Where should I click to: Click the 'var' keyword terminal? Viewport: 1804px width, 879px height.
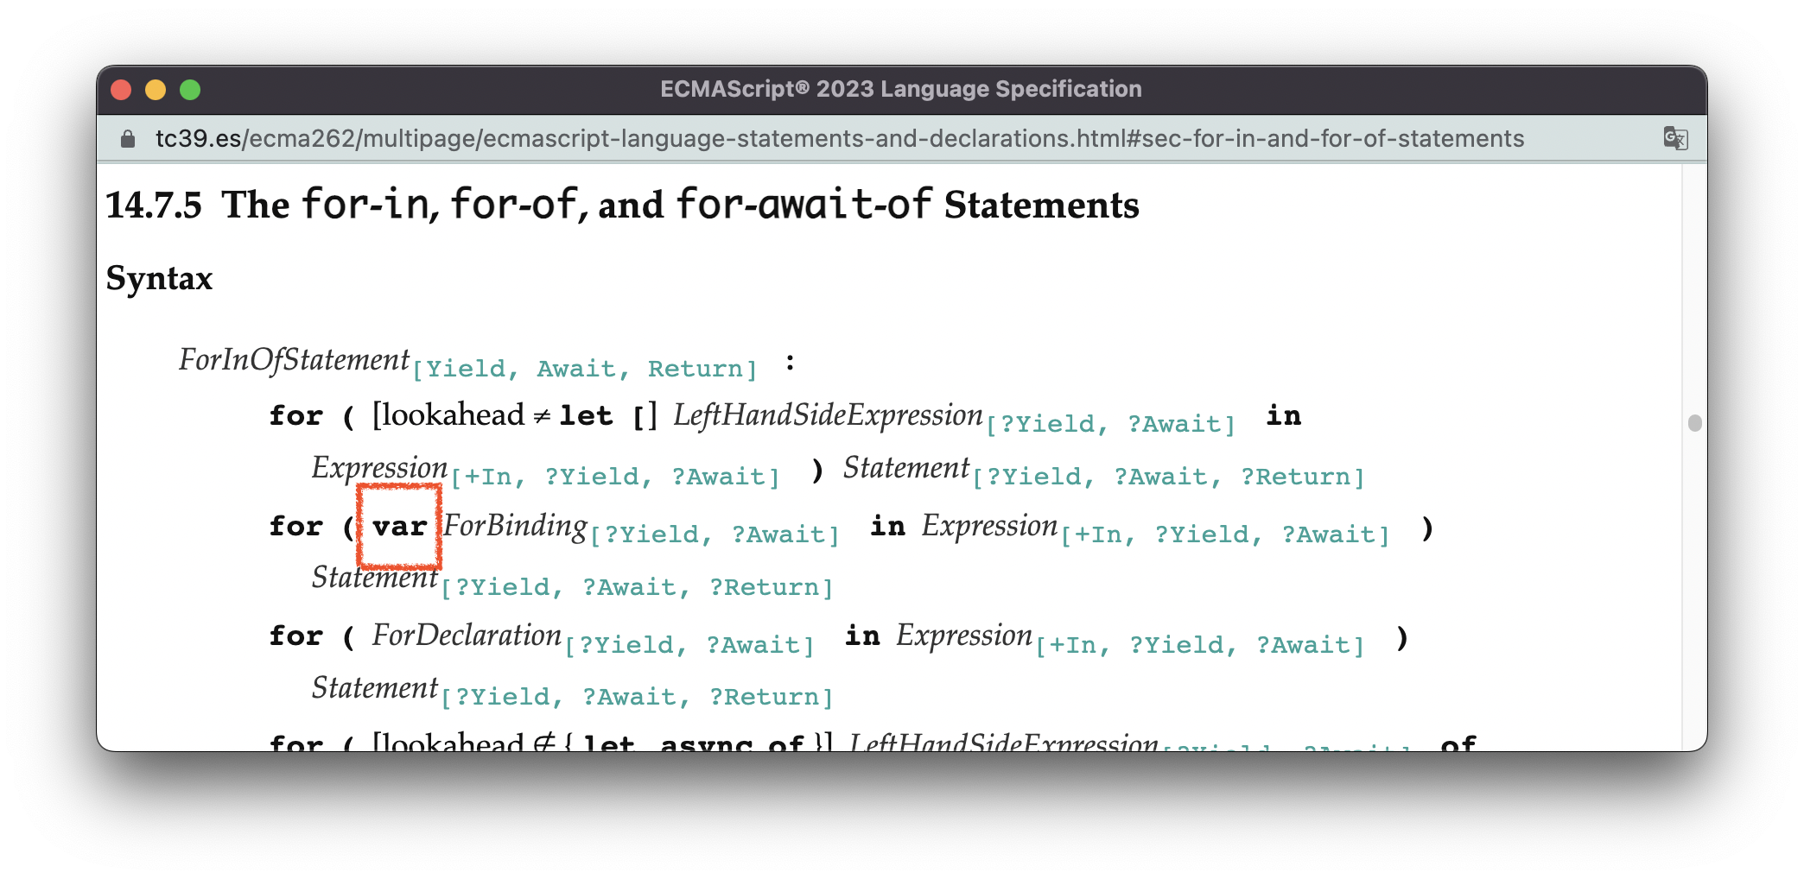(x=399, y=526)
